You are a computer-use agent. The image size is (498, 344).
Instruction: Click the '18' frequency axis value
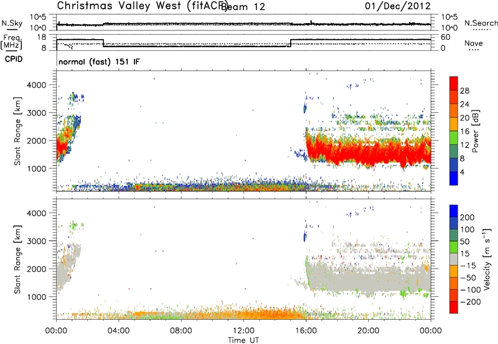[x=42, y=37]
